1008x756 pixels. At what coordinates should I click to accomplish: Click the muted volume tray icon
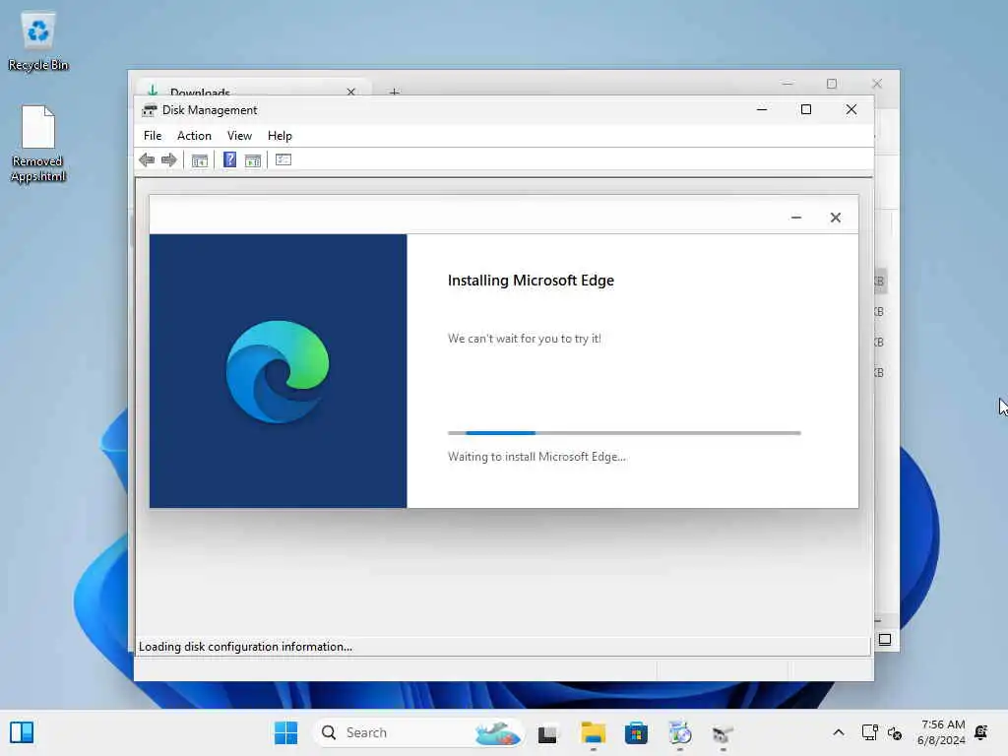895,732
